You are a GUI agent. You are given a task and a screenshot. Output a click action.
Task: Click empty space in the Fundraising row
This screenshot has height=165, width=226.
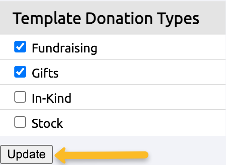coord(161,47)
